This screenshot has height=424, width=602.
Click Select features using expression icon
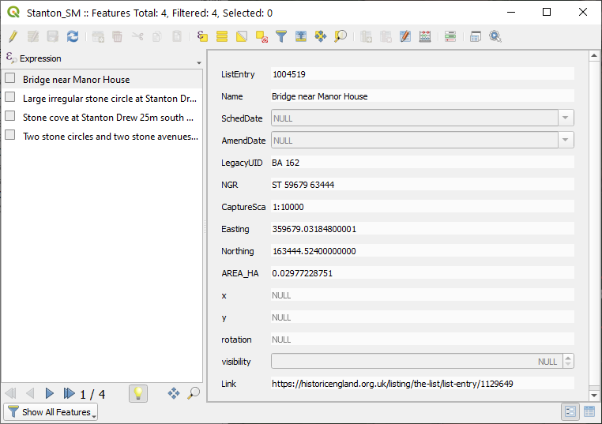(203, 36)
